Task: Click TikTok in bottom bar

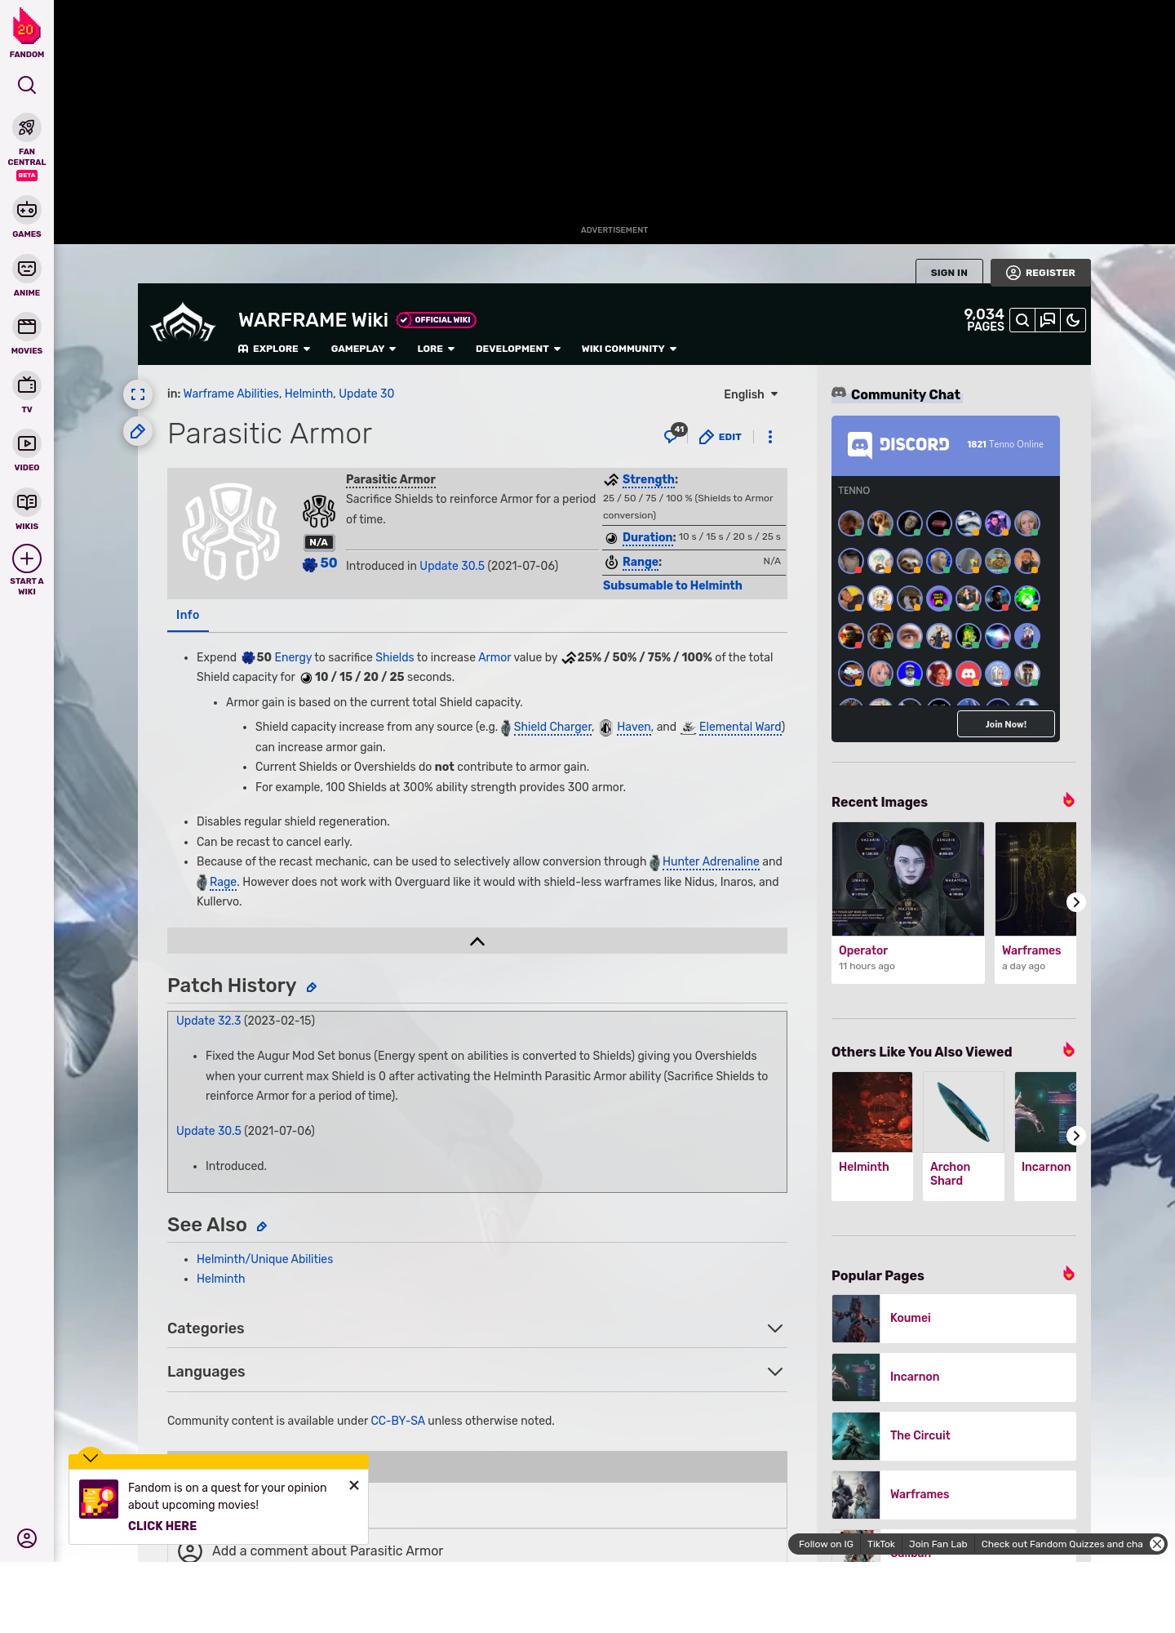Action: pyautogui.click(x=880, y=1544)
